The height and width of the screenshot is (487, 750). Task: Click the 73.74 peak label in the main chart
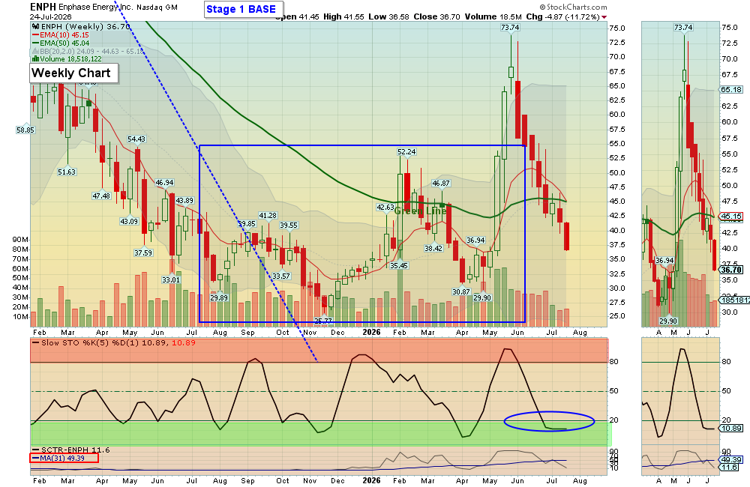(510, 27)
